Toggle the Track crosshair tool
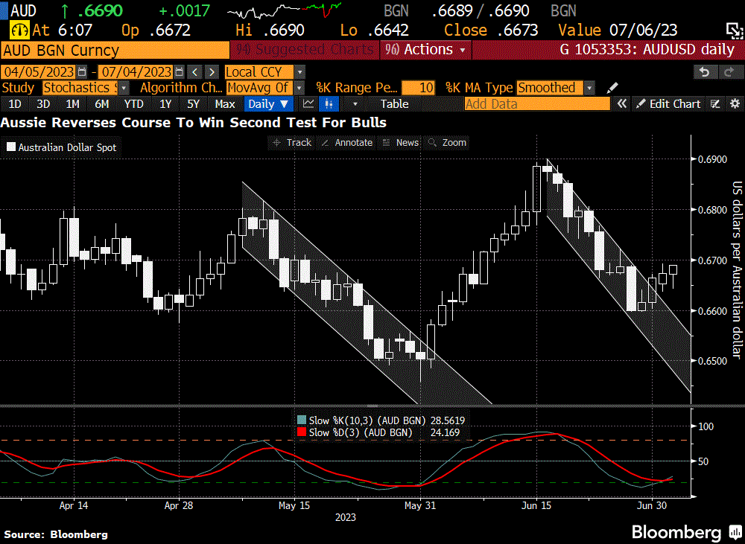The width and height of the screenshot is (745, 544). 292,142
